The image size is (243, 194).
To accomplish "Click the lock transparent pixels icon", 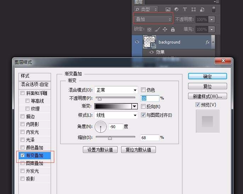I will (x=149, y=29).
